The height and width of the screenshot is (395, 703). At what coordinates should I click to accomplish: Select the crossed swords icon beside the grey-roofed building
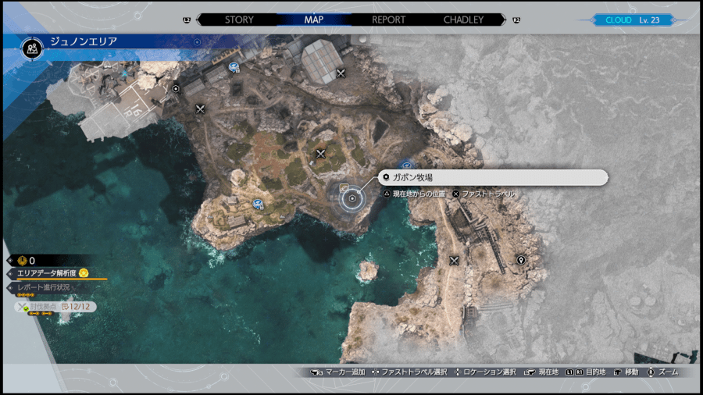click(341, 73)
